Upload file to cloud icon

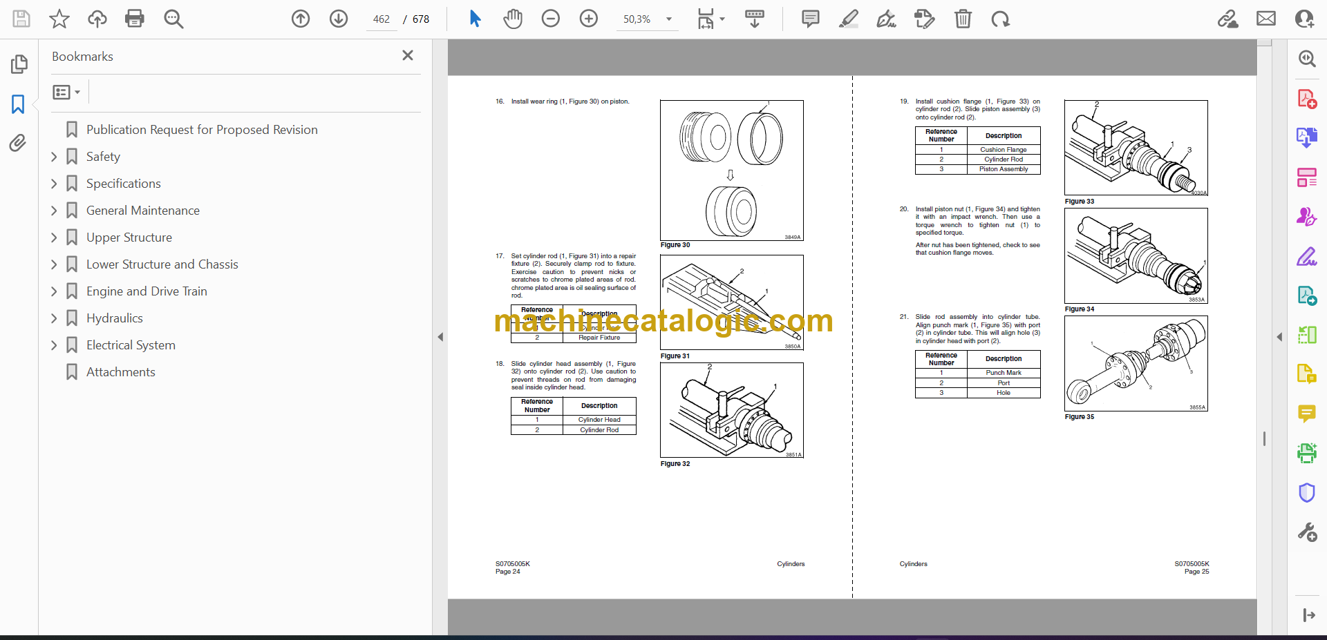pos(97,19)
